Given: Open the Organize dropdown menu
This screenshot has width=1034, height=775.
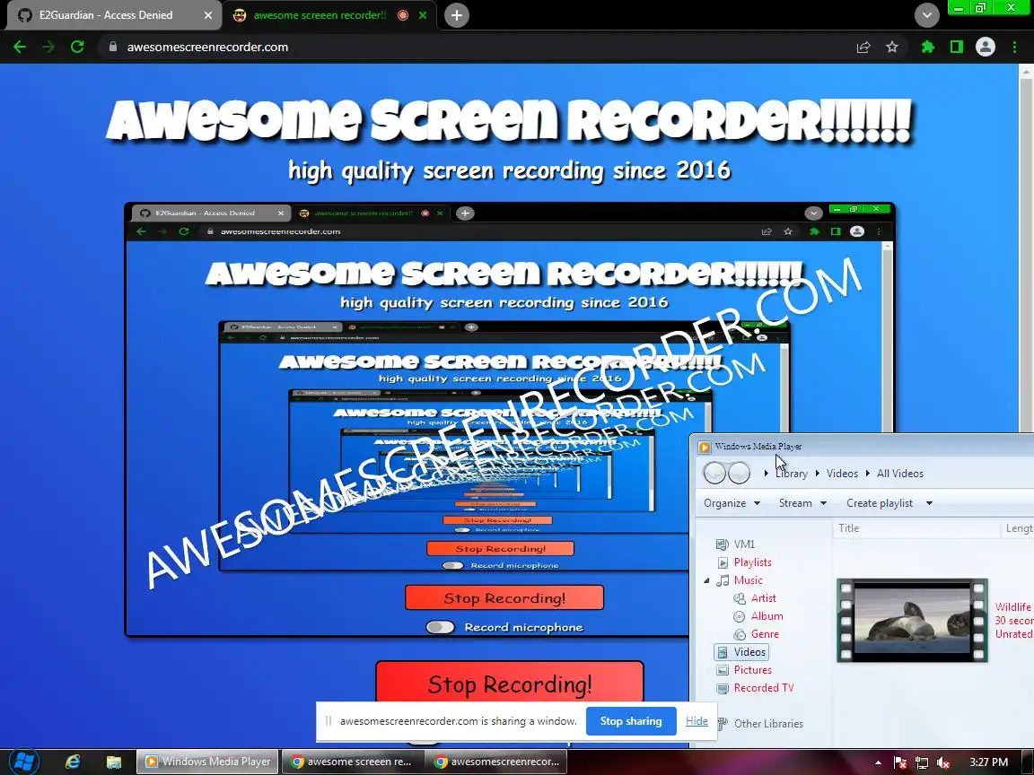Looking at the screenshot, I should pyautogui.click(x=732, y=503).
